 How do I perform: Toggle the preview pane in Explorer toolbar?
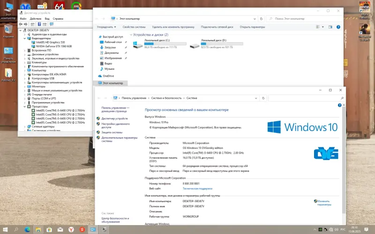[x=330, y=27]
